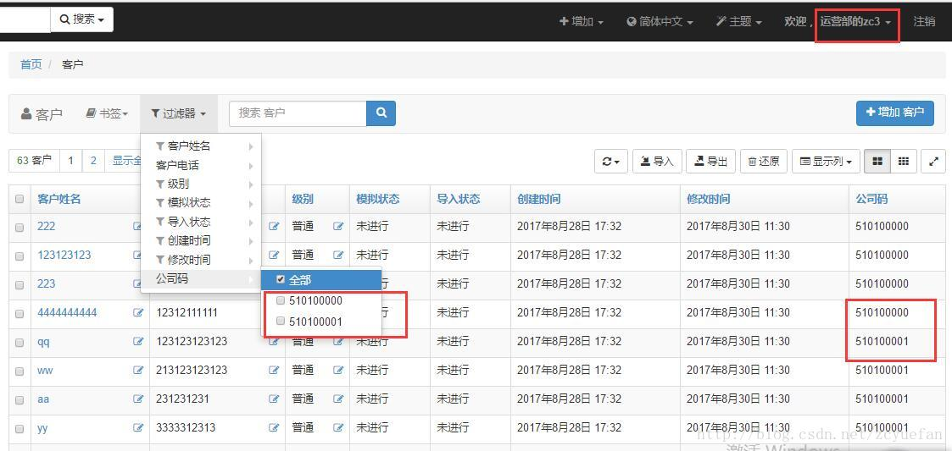Viewport: 952px width, 451px height.
Task: Go to page 2 of customers
Action: [93, 161]
